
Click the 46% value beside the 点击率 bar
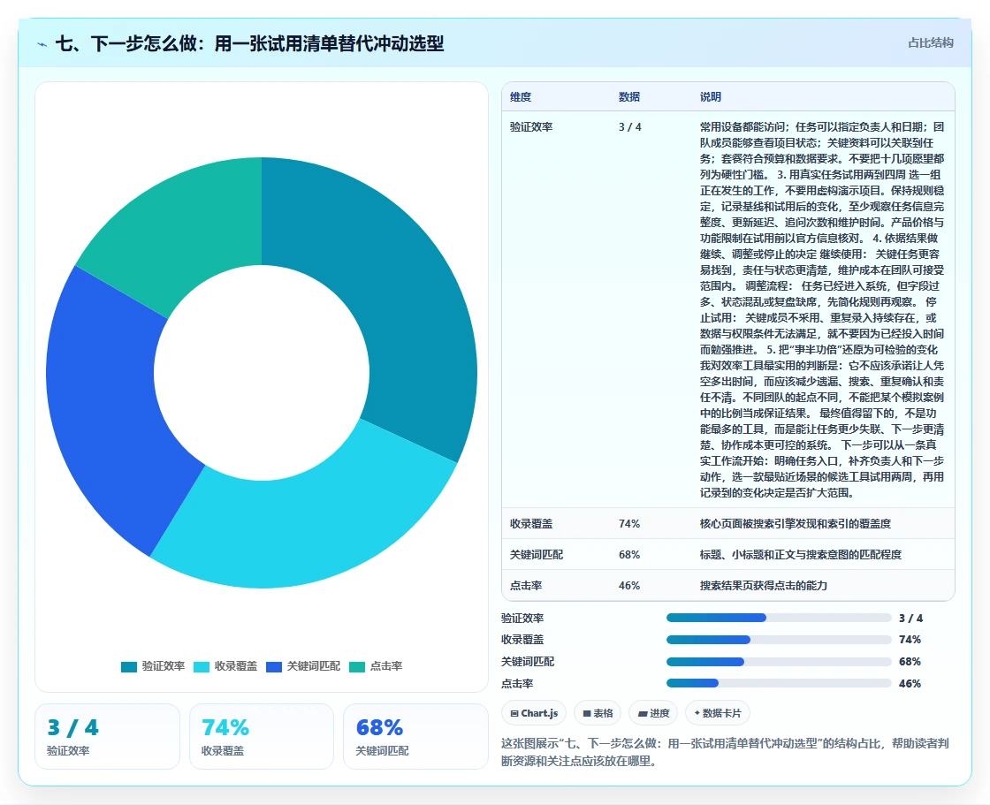(x=910, y=684)
